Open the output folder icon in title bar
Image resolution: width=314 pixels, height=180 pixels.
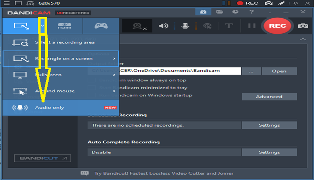coord(220,12)
